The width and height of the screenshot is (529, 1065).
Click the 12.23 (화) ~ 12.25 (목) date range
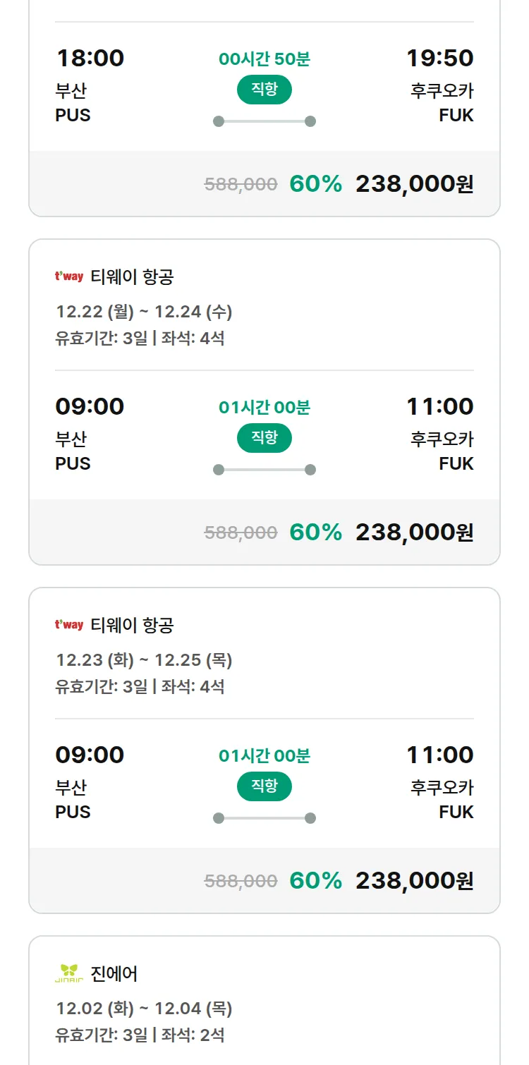(144, 660)
